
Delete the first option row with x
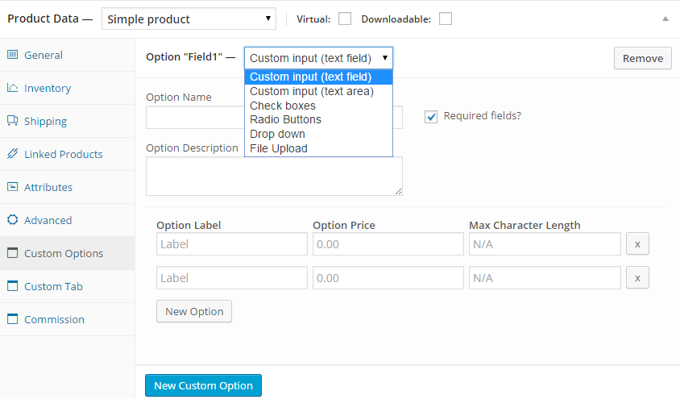[x=637, y=244]
